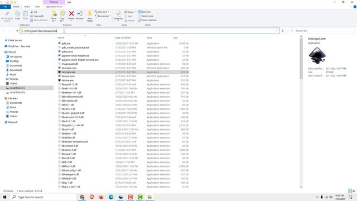Select the gdb.exe file row
Image resolution: width=357 pixels, height=201 pixels.
(x=123, y=44)
